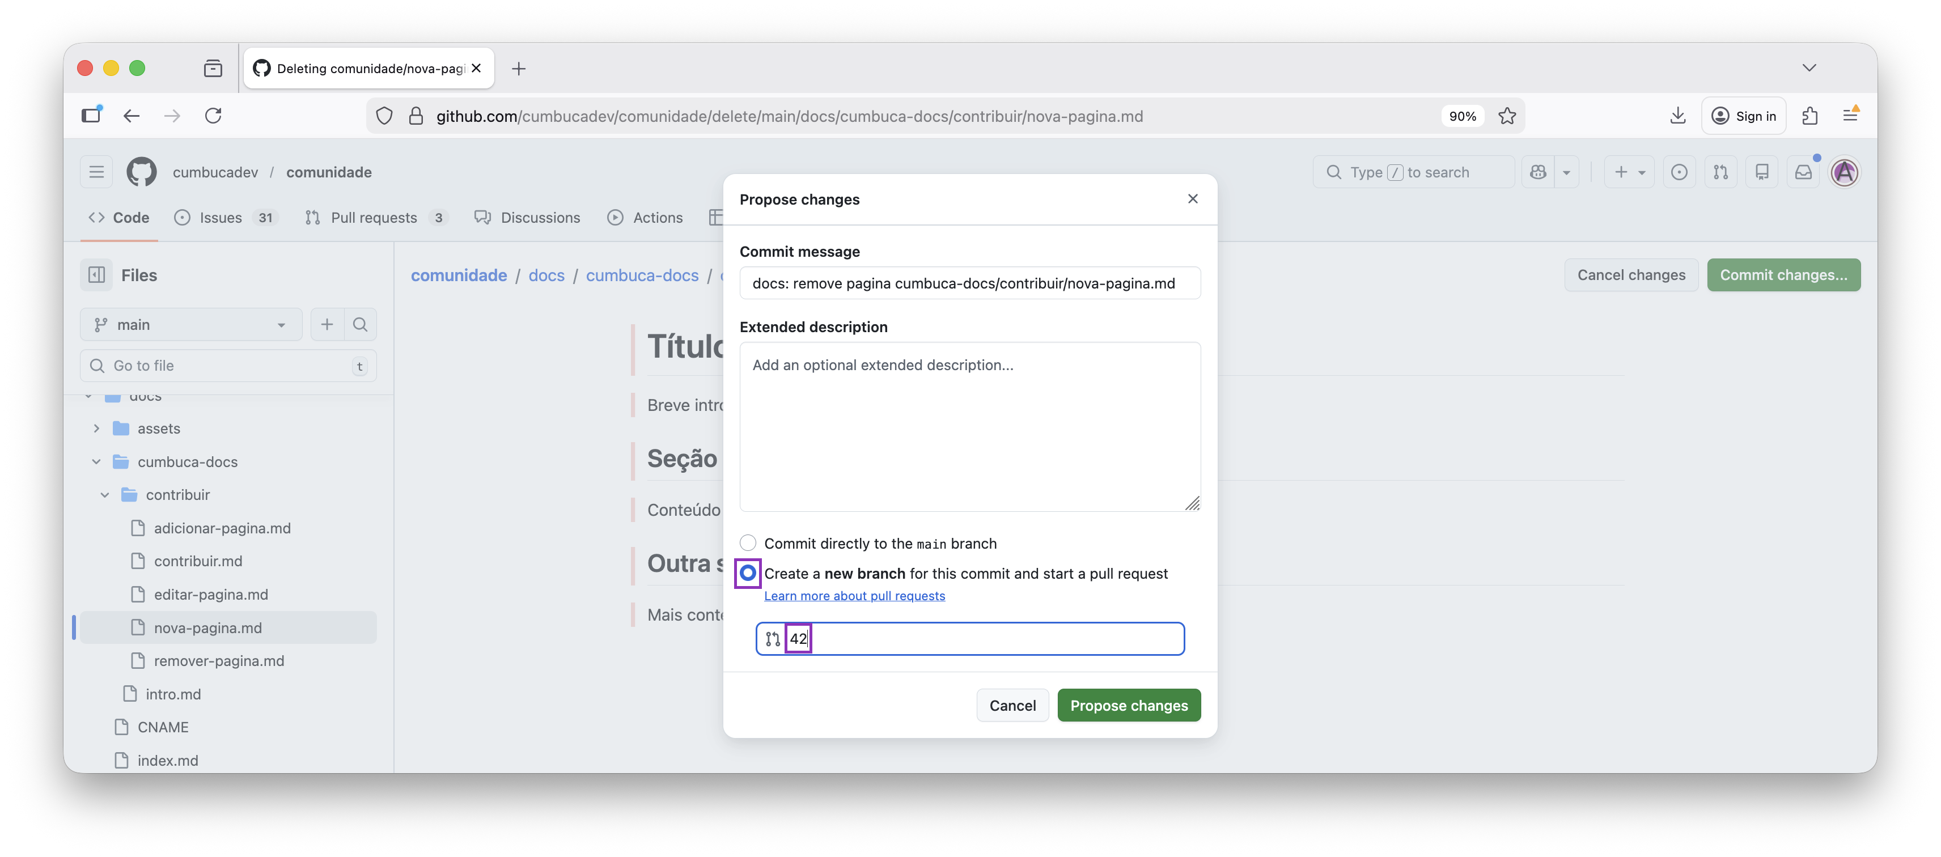Screen dimensions: 1941x857
Task: Click the Sign in browser button
Action: pyautogui.click(x=1744, y=116)
